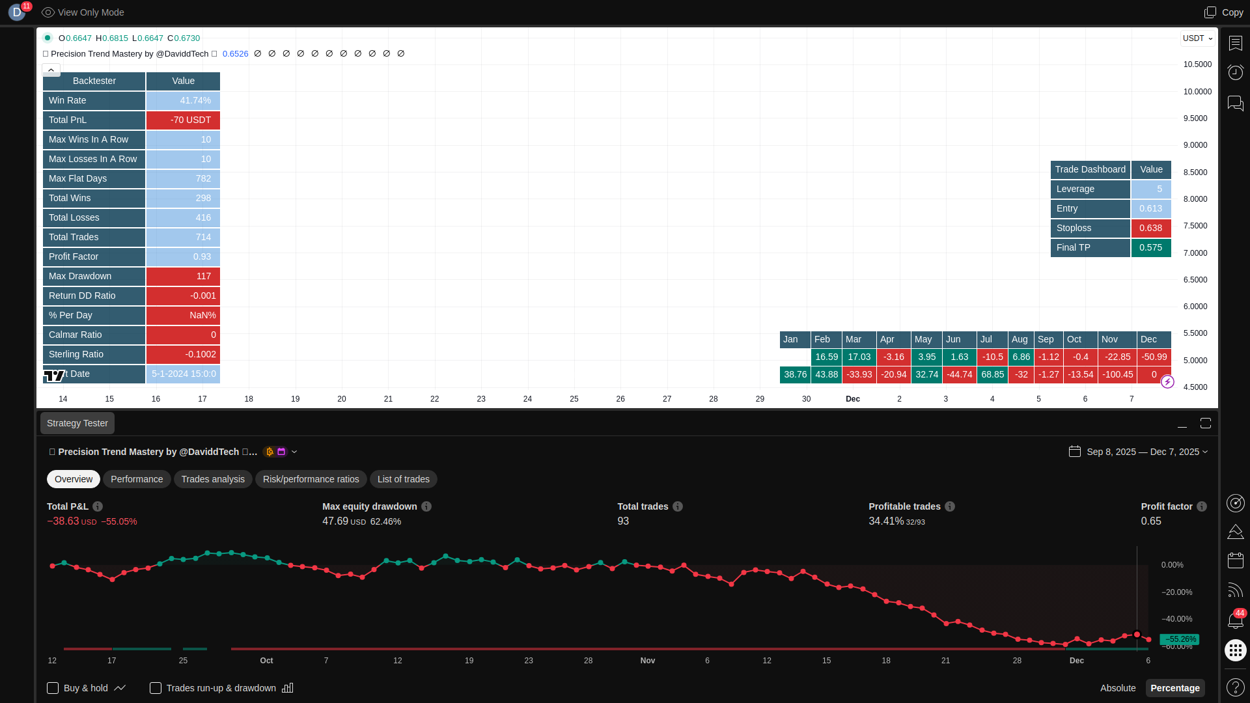The height and width of the screenshot is (703, 1250).
Task: Collapse the indicator legend with chevron
Action: click(x=51, y=70)
